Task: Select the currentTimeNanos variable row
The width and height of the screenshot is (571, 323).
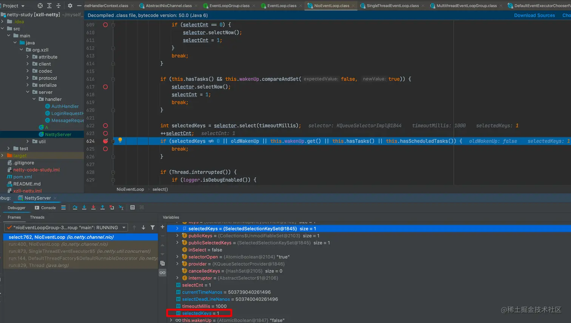Action: (x=369, y=292)
